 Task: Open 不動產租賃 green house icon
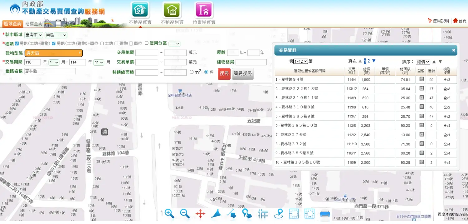tap(172, 10)
